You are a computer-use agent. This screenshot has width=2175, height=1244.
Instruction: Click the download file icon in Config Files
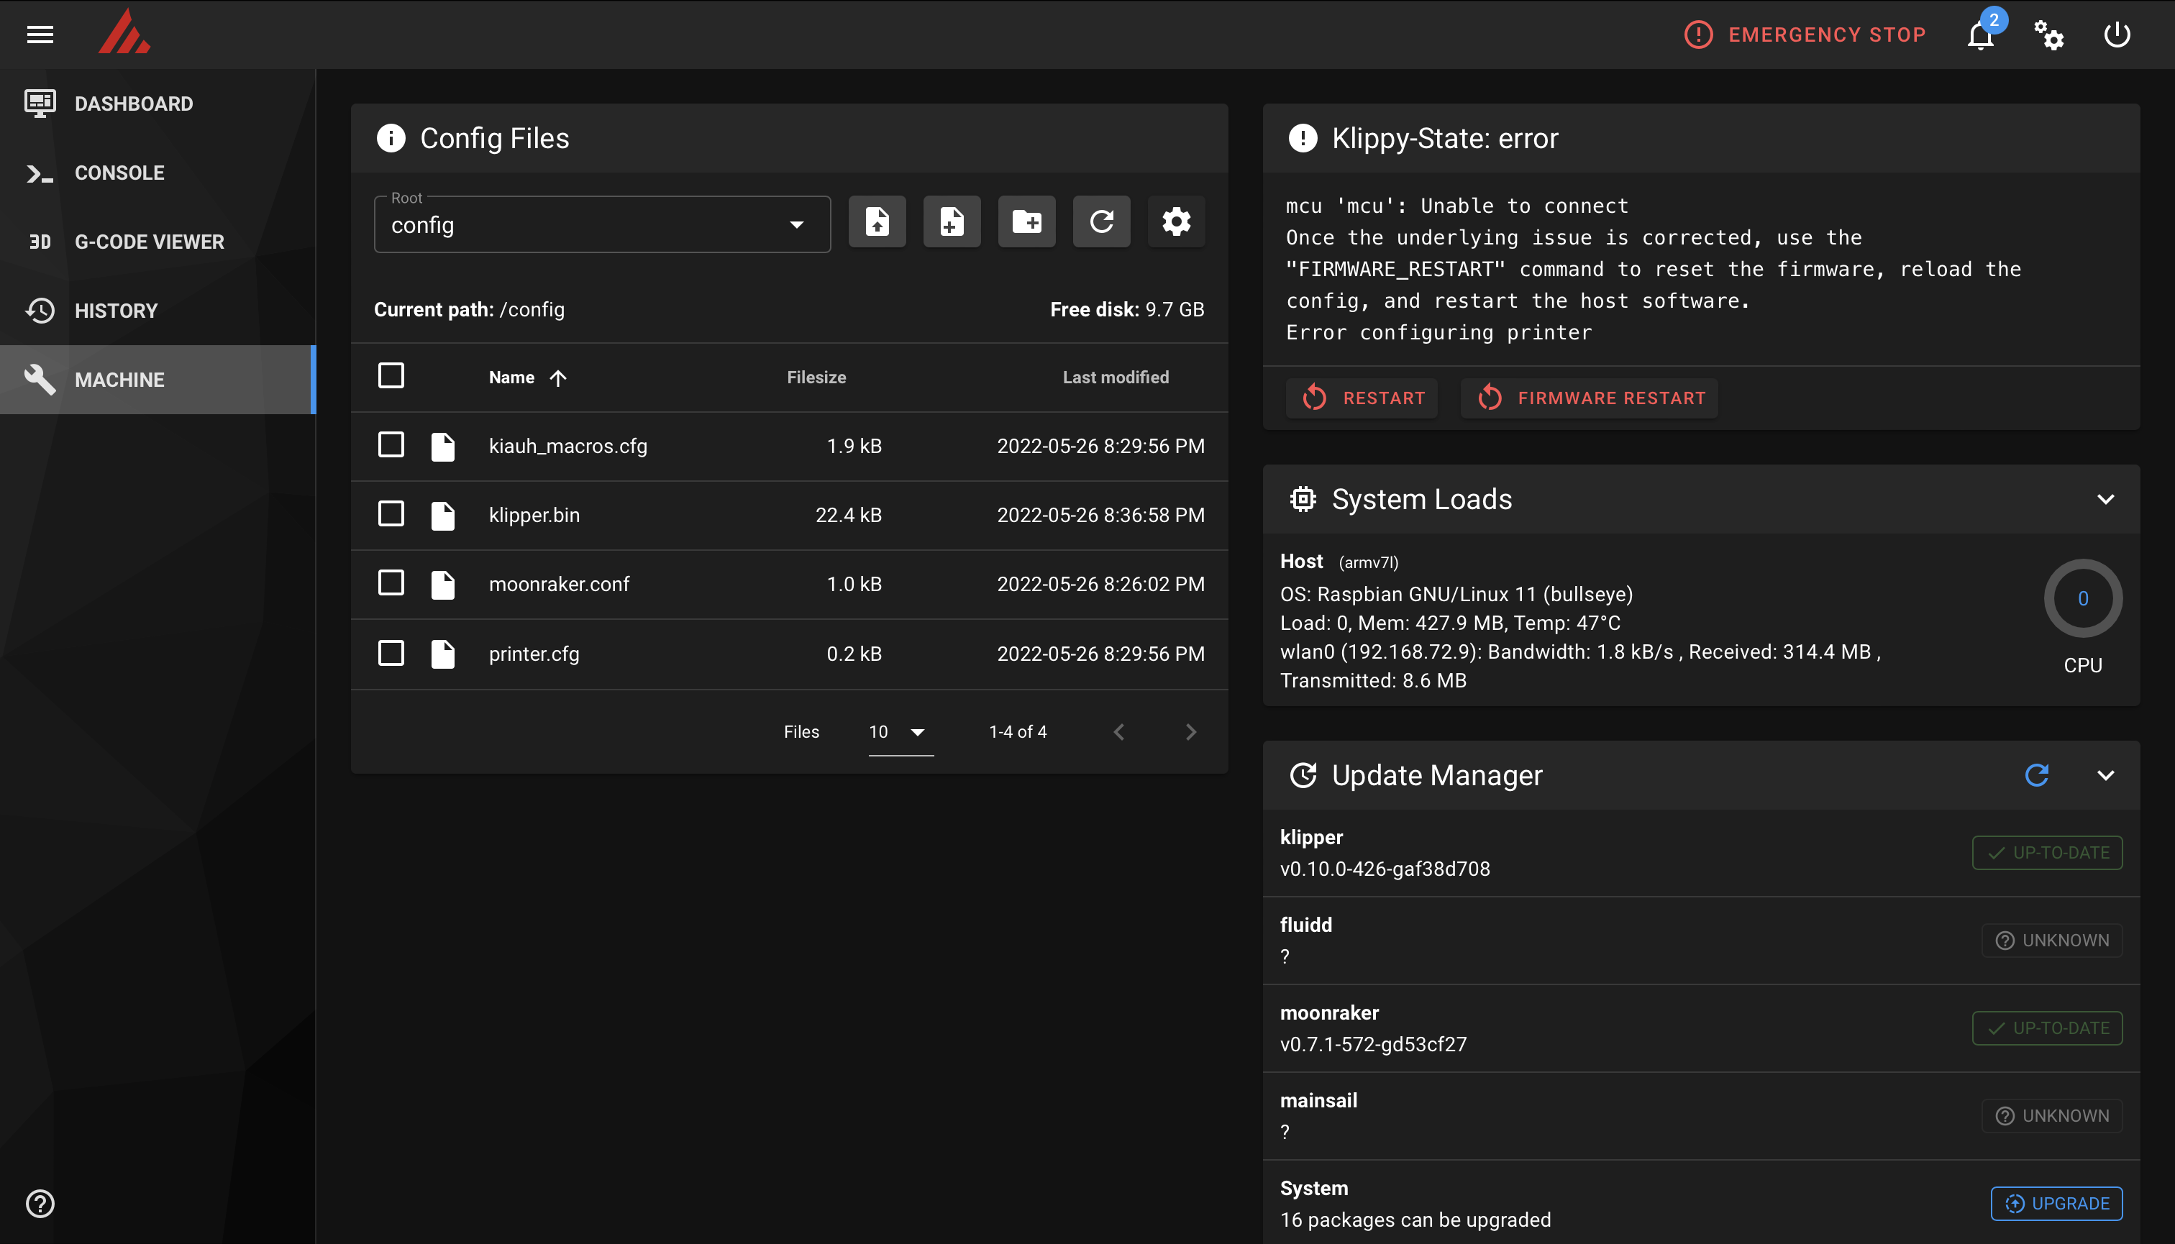pos(877,221)
